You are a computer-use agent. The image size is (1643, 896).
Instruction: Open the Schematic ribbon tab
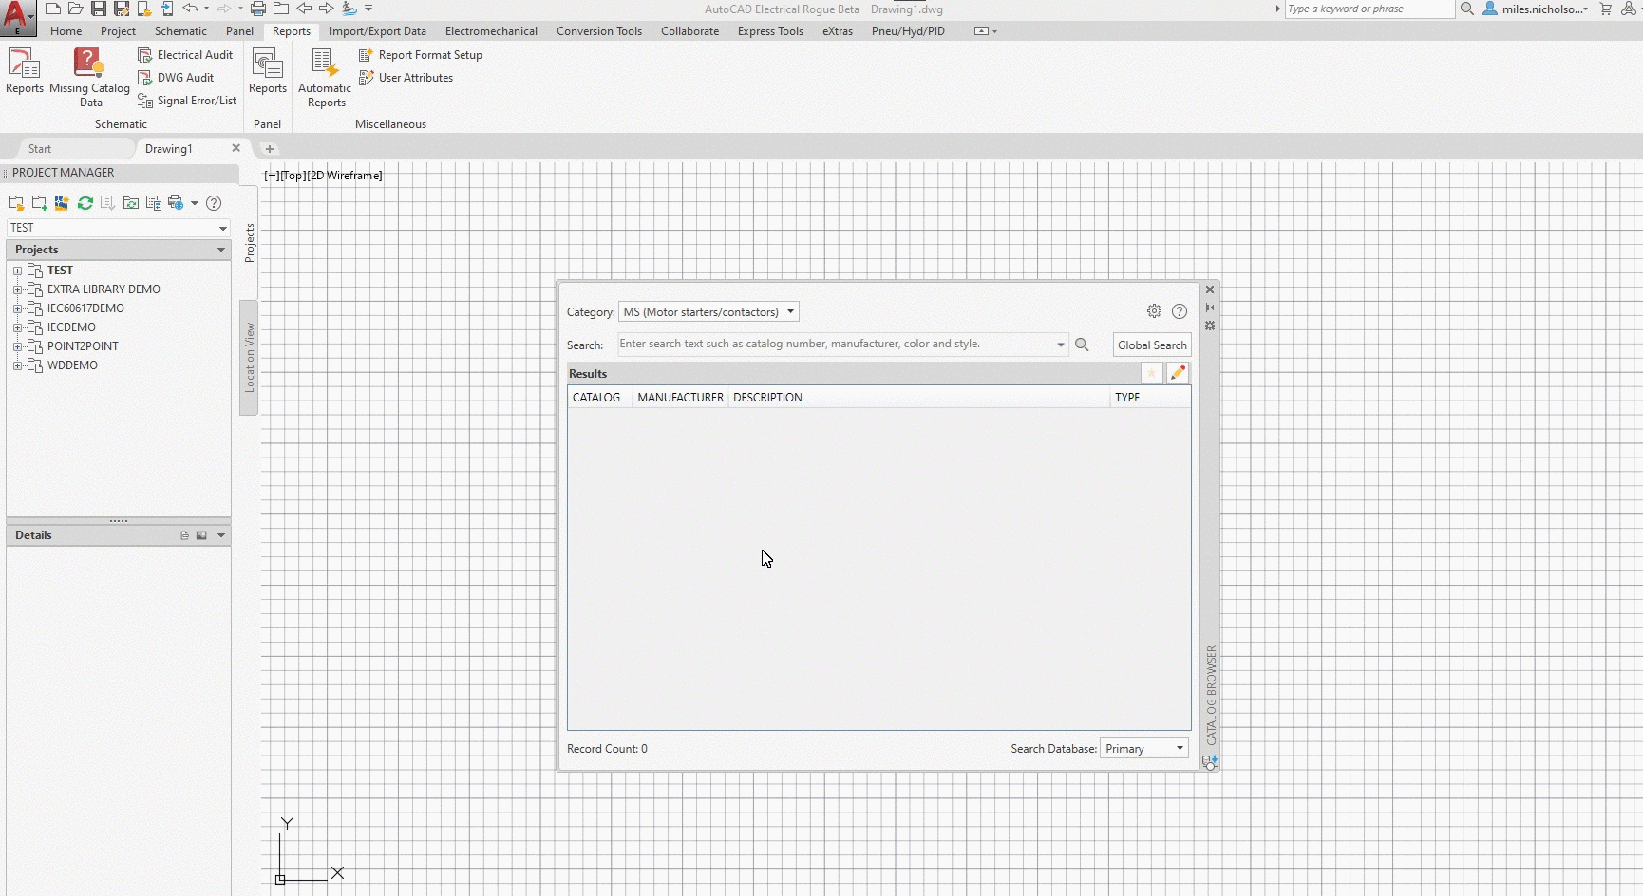tap(180, 31)
